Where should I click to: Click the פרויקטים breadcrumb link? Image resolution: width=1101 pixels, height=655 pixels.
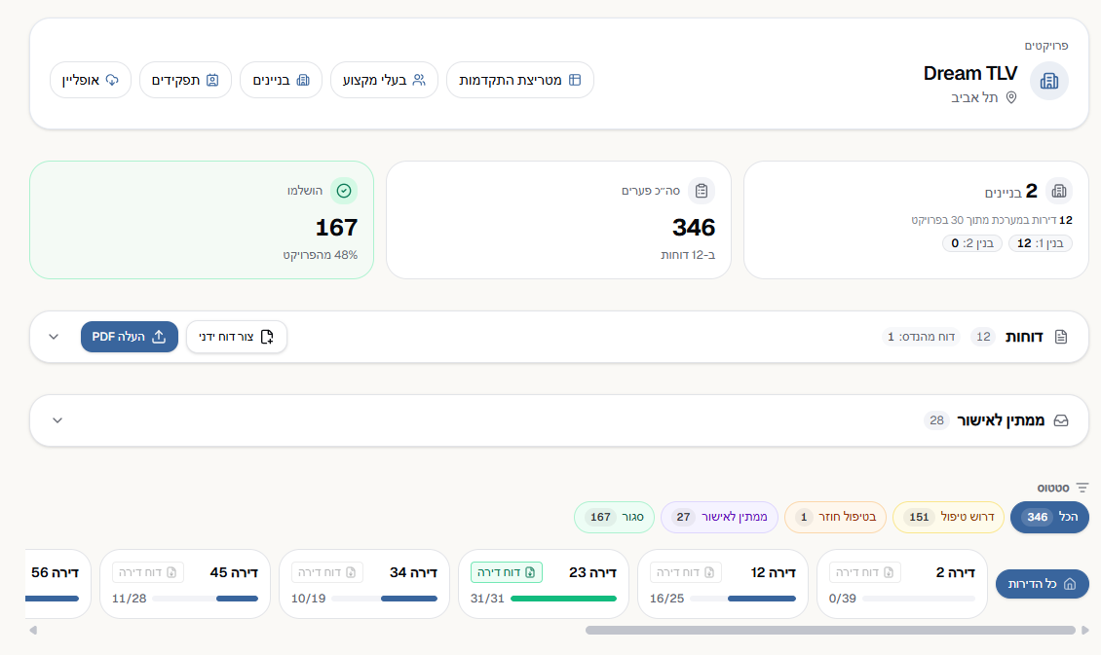pos(1046,46)
